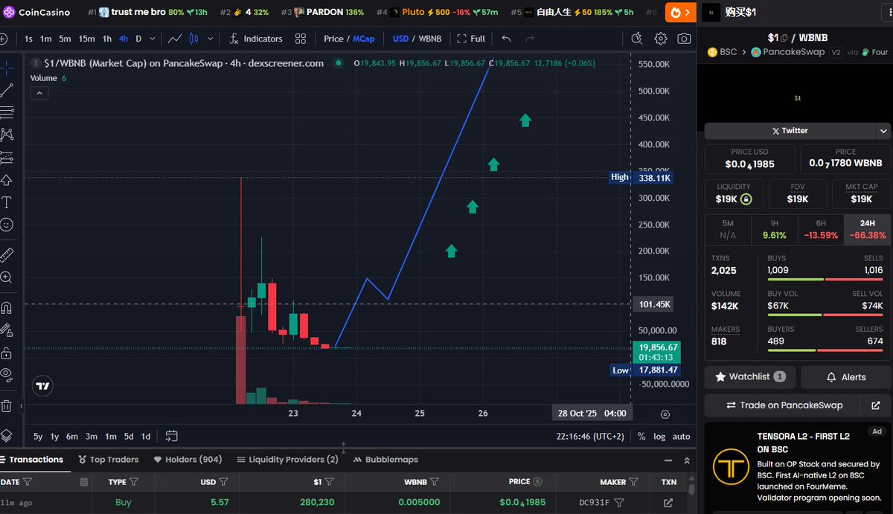
Task: Take a chart snapshot with camera
Action: [684, 39]
